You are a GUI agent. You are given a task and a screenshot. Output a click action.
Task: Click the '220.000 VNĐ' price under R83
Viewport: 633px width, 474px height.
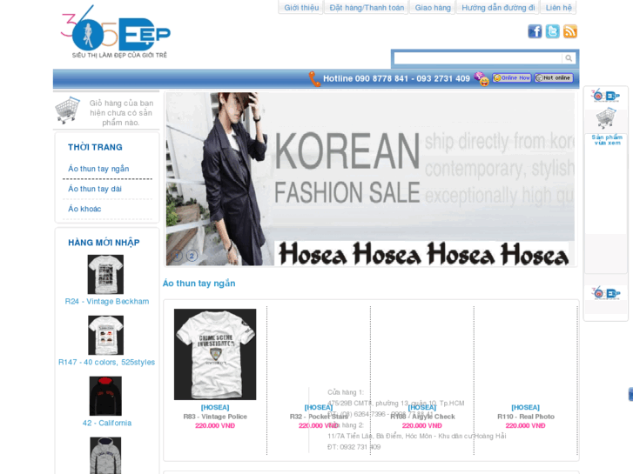pyautogui.click(x=215, y=425)
